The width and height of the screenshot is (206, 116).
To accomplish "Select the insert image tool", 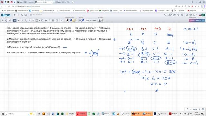I will [57, 20].
